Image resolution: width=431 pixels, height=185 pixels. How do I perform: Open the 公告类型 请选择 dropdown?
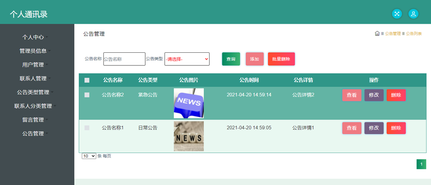(187, 59)
